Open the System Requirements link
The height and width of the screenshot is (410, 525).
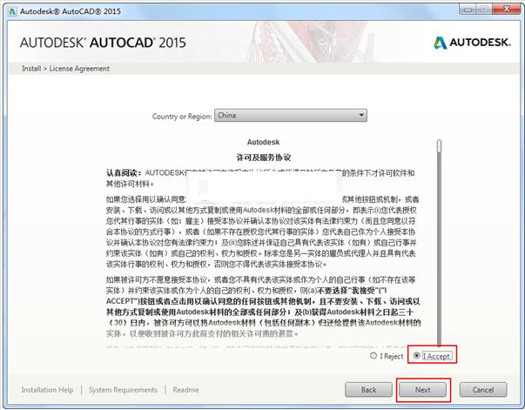123,390
